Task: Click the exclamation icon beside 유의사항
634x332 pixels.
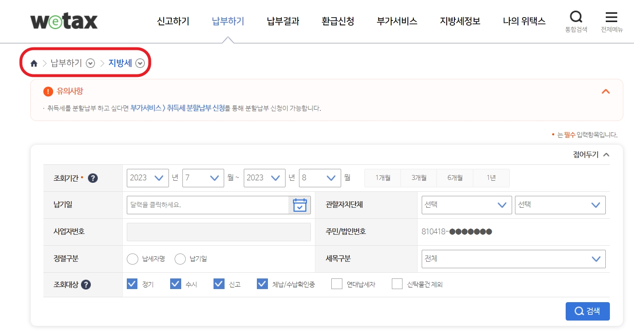Action: click(x=48, y=92)
